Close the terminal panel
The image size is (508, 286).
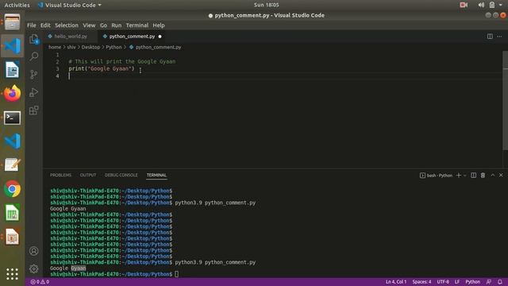pyautogui.click(x=501, y=175)
